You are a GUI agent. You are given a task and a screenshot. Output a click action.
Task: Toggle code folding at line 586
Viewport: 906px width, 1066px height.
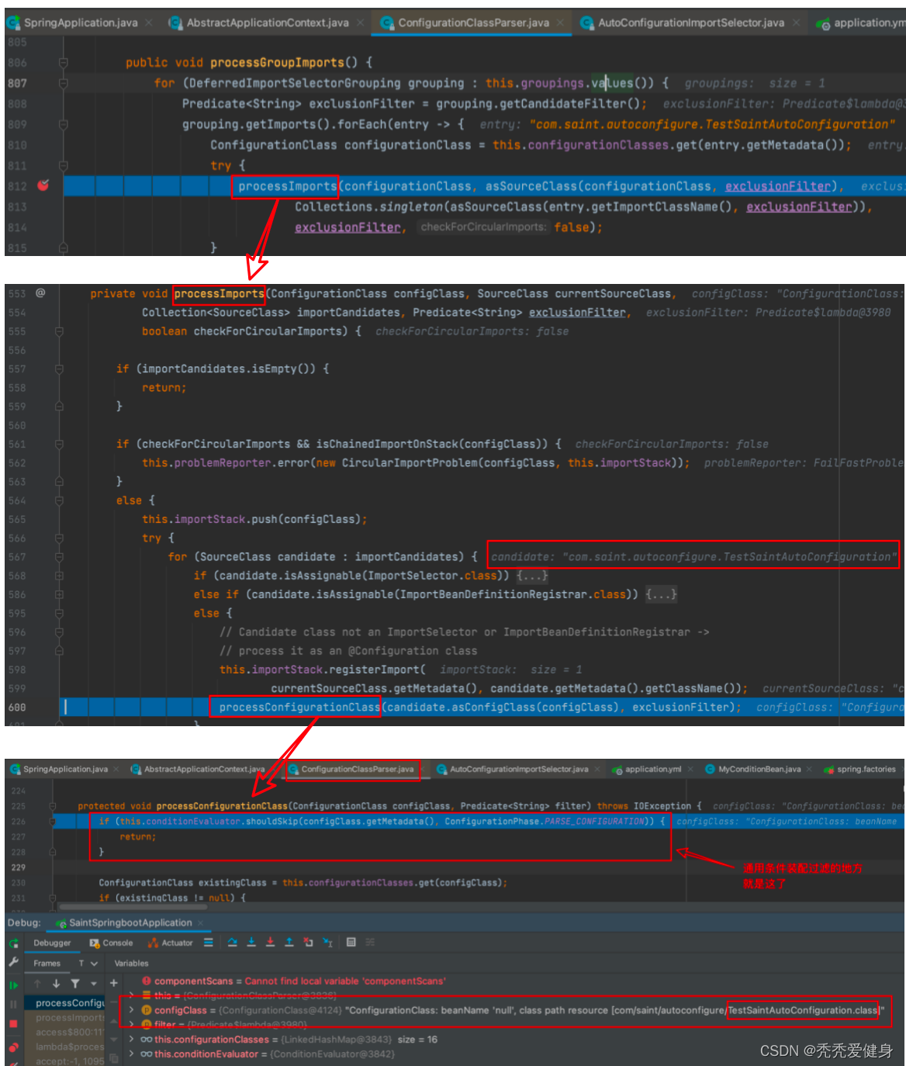(59, 594)
